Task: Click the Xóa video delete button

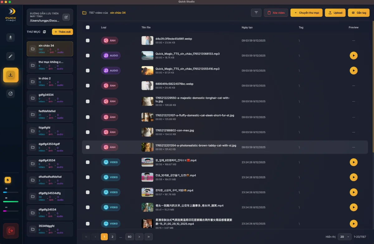Action: [276, 13]
